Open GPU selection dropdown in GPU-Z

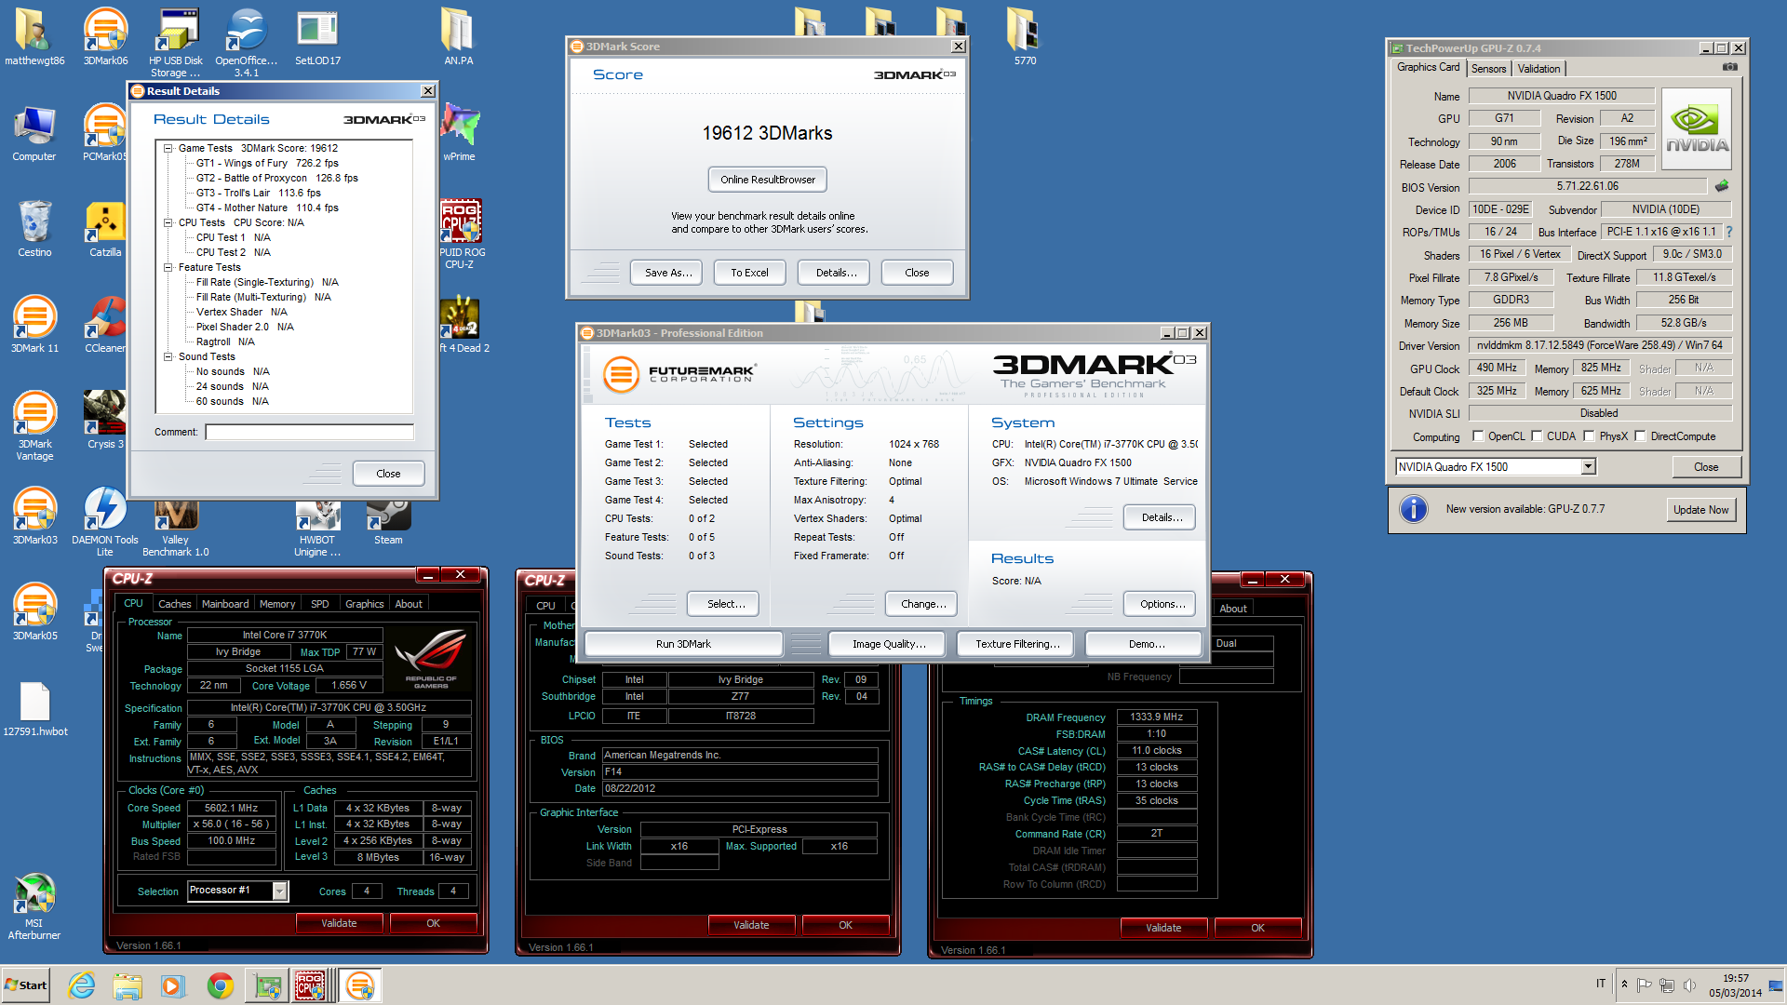[x=1588, y=467]
